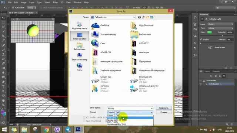The width and height of the screenshot is (237, 133).
Task: Toggle Show Transform Controls checkbox
Action: [41, 7]
